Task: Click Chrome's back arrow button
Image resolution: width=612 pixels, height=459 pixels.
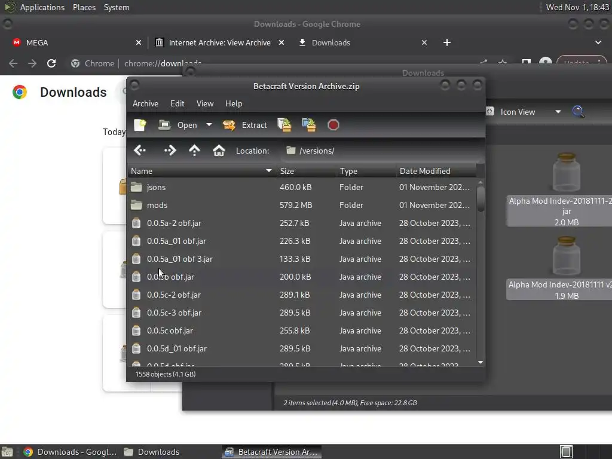Action: 13,63
